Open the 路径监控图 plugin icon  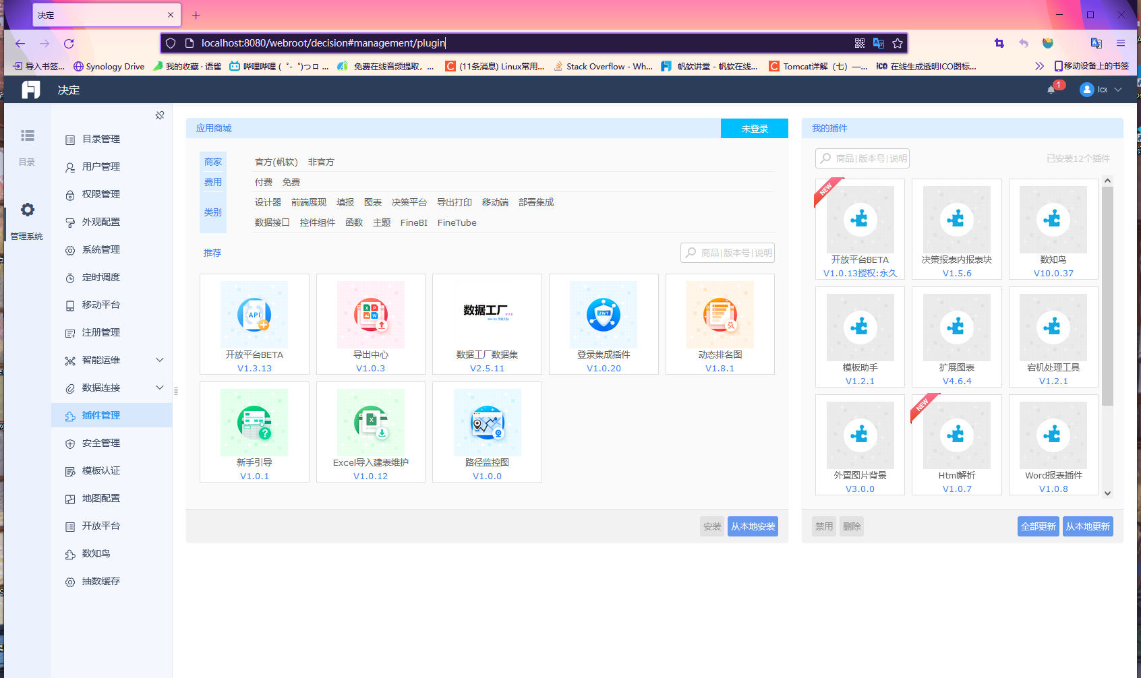488,423
